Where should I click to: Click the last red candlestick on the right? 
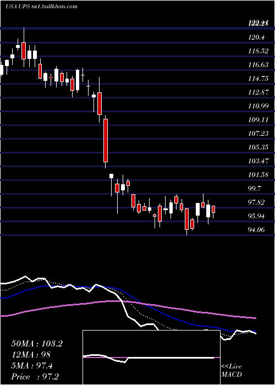tap(213, 209)
